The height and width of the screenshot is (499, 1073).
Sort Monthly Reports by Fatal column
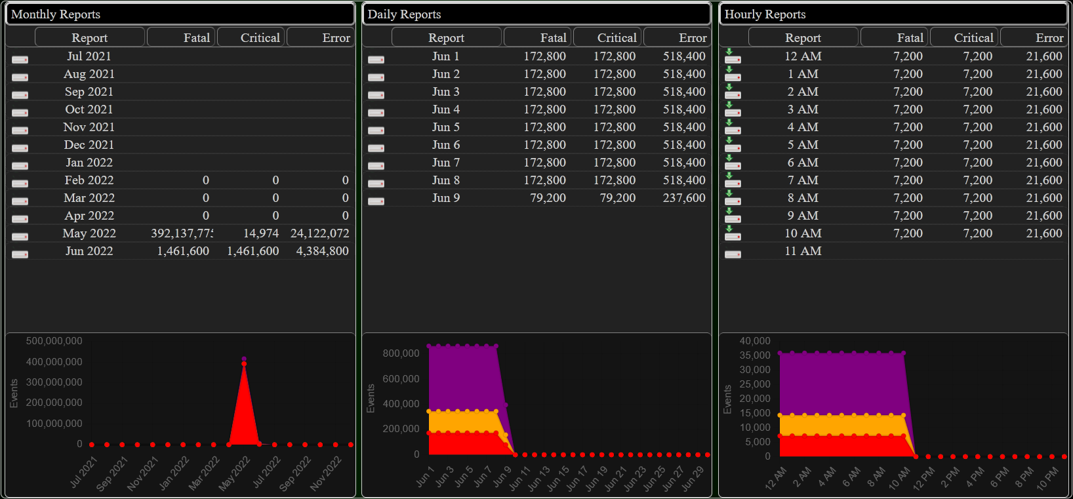tap(181, 37)
